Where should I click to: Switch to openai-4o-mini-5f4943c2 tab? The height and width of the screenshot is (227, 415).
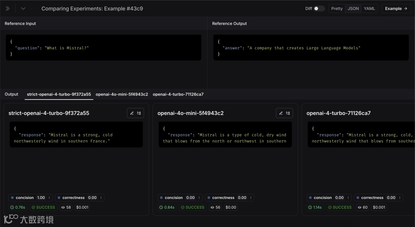click(x=122, y=94)
